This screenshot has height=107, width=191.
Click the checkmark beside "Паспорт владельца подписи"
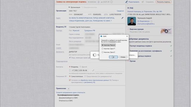point(171,46)
